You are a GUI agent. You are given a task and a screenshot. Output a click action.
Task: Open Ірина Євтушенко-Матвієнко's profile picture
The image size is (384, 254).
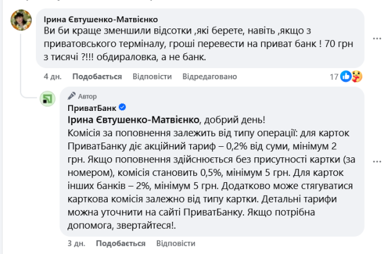(x=22, y=21)
